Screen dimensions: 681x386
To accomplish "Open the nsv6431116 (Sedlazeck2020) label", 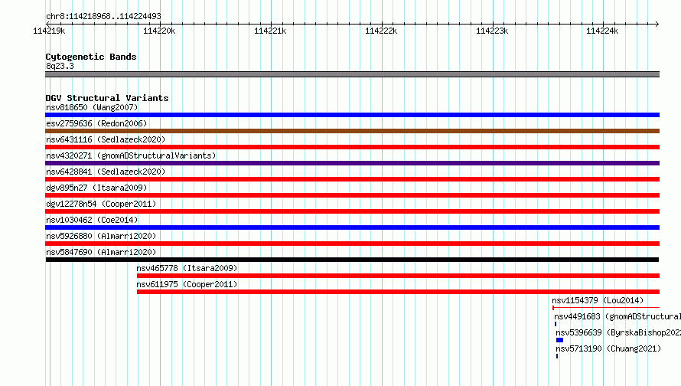I will point(106,139).
